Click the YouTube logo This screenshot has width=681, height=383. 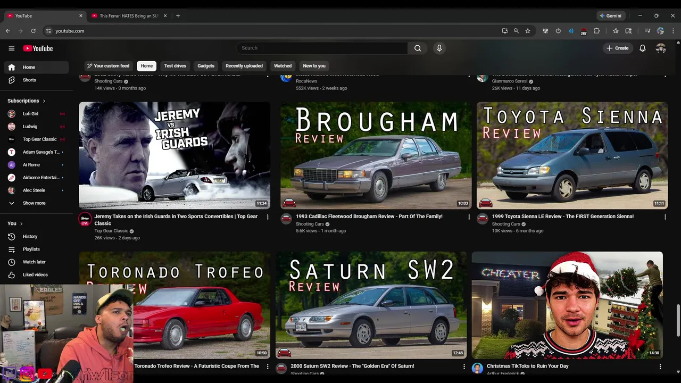[38, 48]
